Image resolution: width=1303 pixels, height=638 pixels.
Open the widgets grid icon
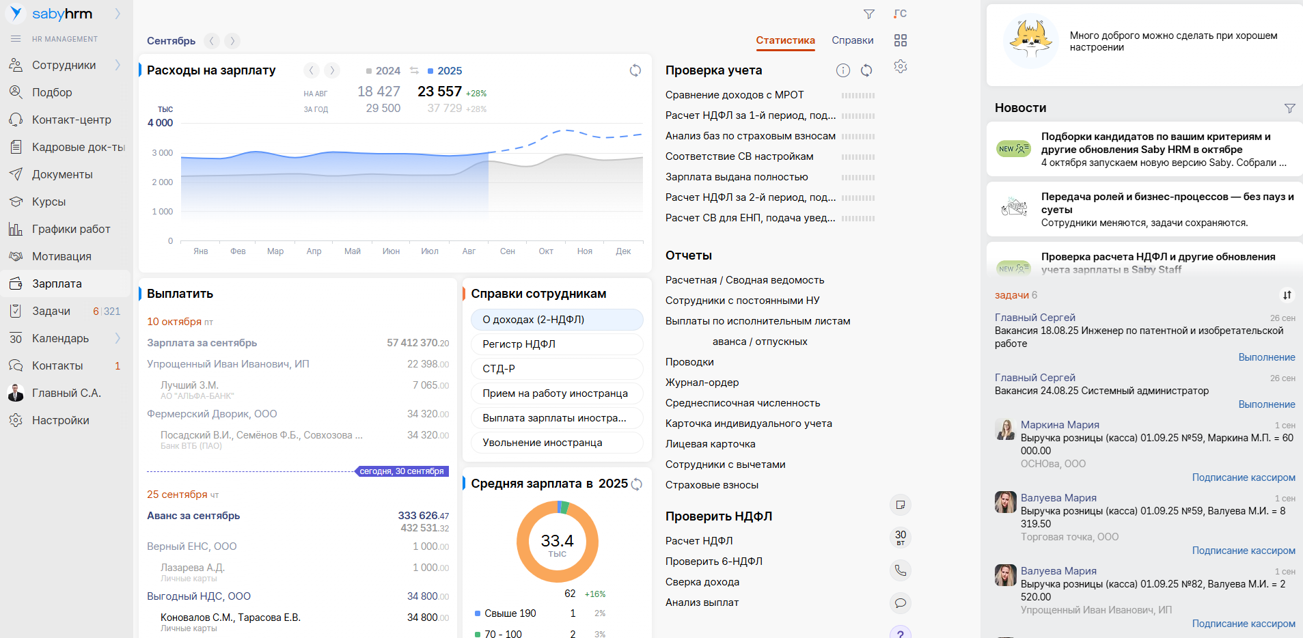click(901, 40)
